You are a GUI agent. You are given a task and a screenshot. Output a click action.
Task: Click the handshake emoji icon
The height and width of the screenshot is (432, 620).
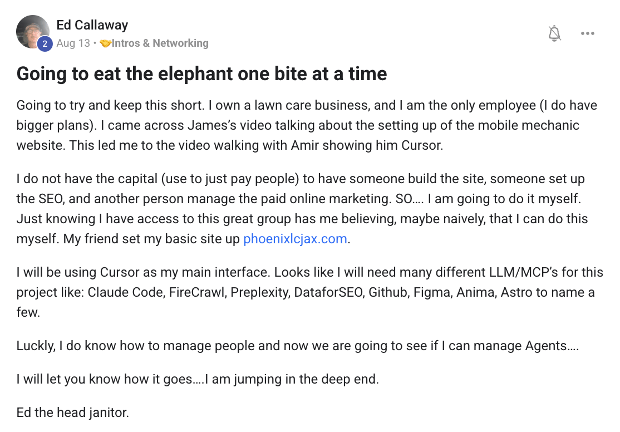[x=106, y=43]
